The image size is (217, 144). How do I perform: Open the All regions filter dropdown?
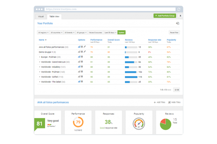43,32
